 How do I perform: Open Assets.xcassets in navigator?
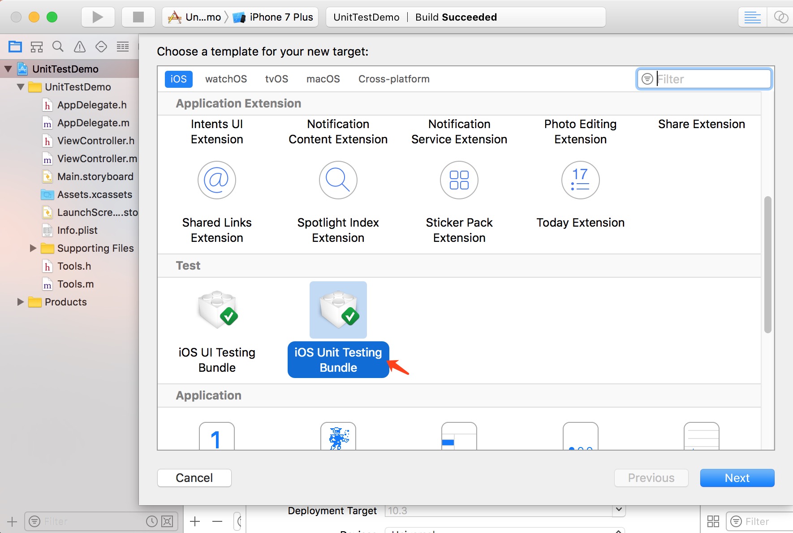pyautogui.click(x=95, y=194)
